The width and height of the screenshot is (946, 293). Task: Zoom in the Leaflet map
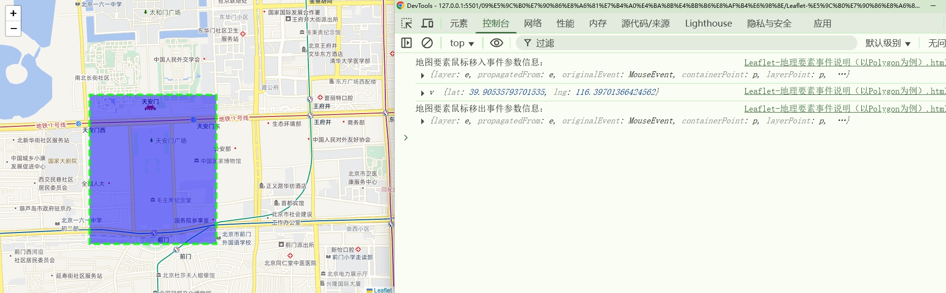(x=13, y=13)
